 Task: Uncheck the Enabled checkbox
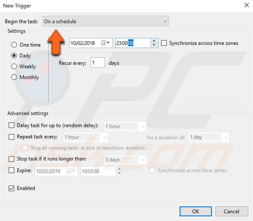point(12,188)
